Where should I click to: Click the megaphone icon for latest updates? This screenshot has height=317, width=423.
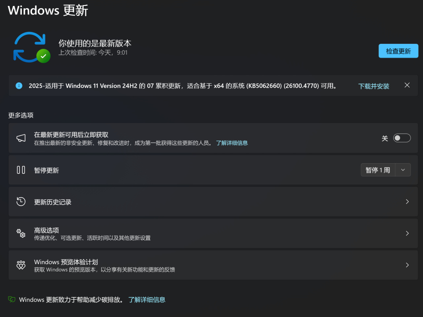point(21,138)
